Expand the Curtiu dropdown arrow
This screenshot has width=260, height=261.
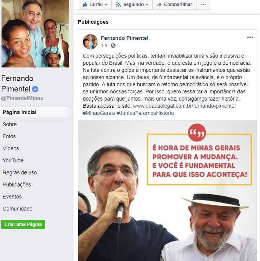[106, 5]
